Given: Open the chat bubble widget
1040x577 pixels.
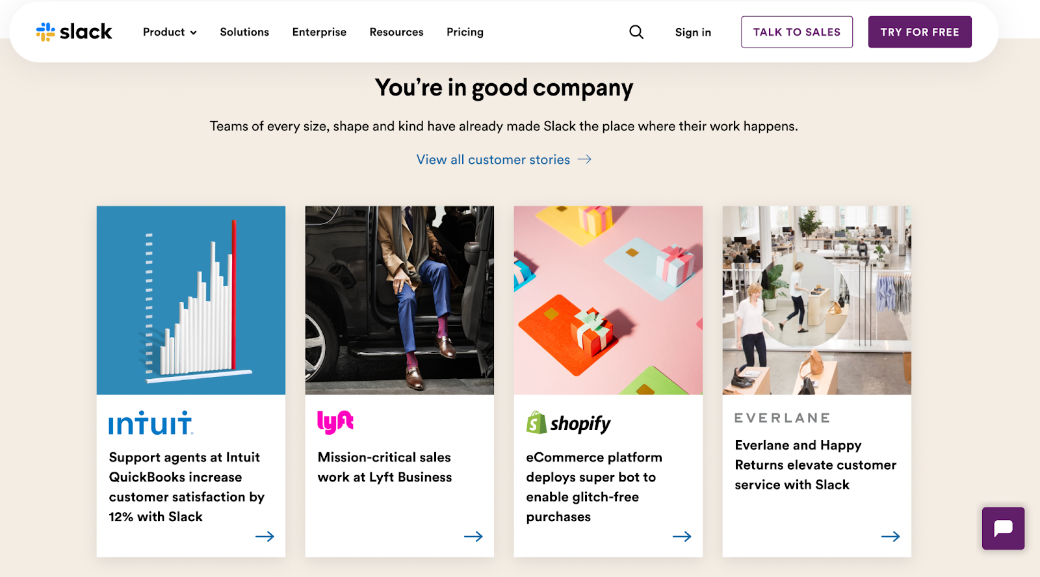Looking at the screenshot, I should [1003, 528].
